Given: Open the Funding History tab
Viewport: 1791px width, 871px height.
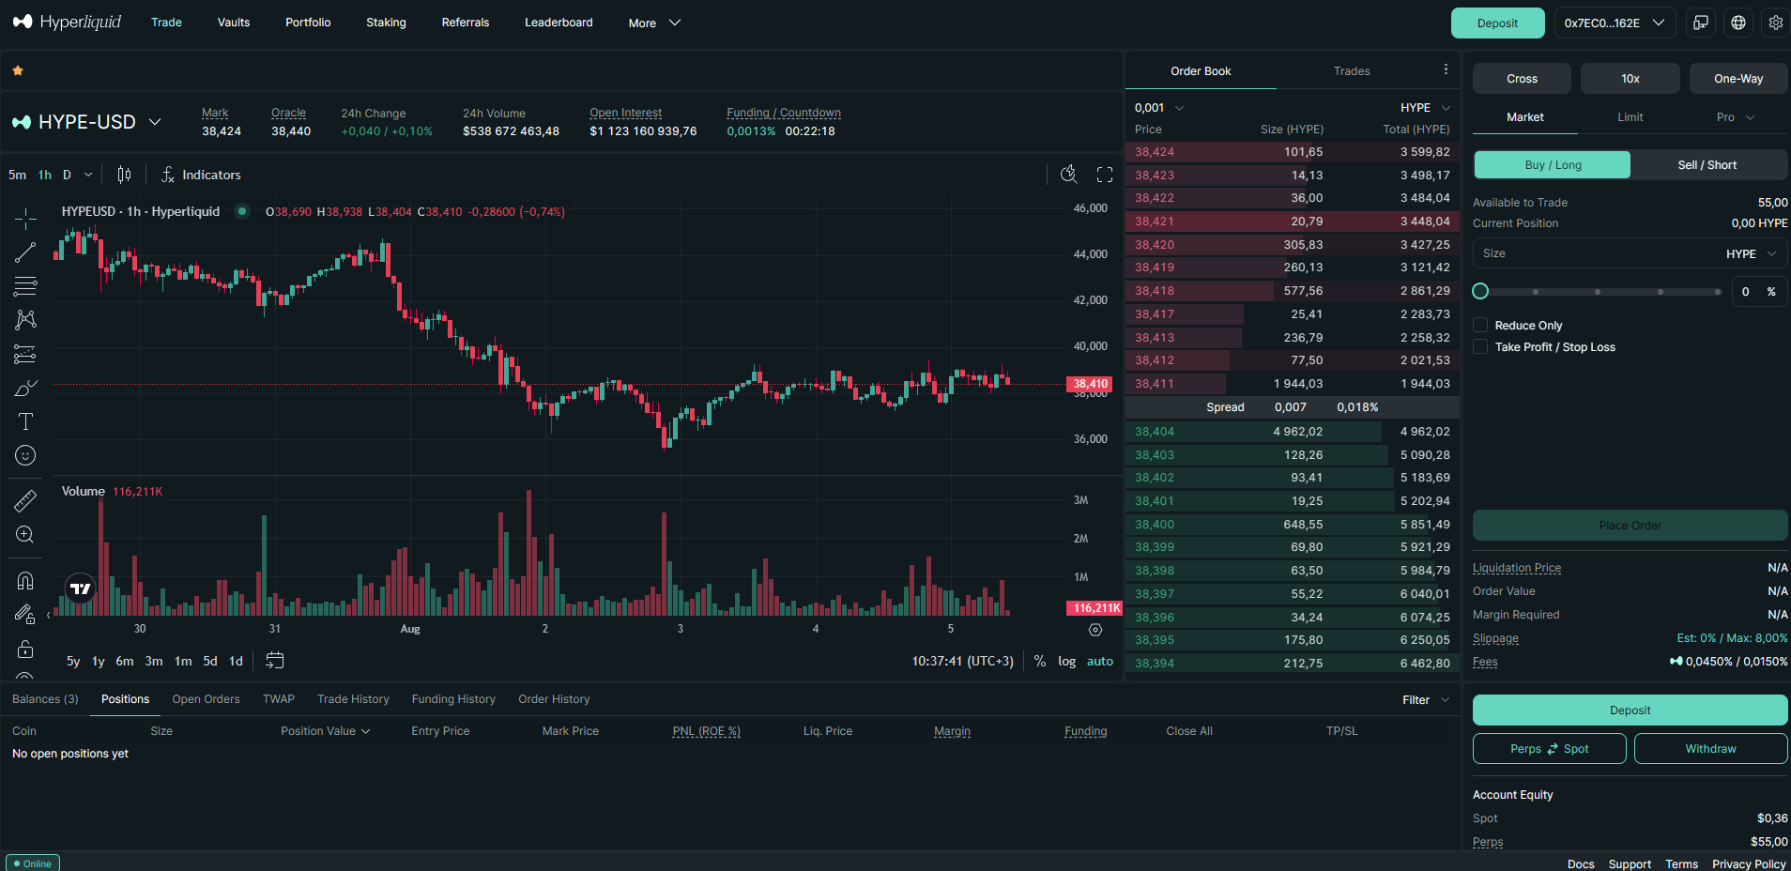Looking at the screenshot, I should click(453, 699).
